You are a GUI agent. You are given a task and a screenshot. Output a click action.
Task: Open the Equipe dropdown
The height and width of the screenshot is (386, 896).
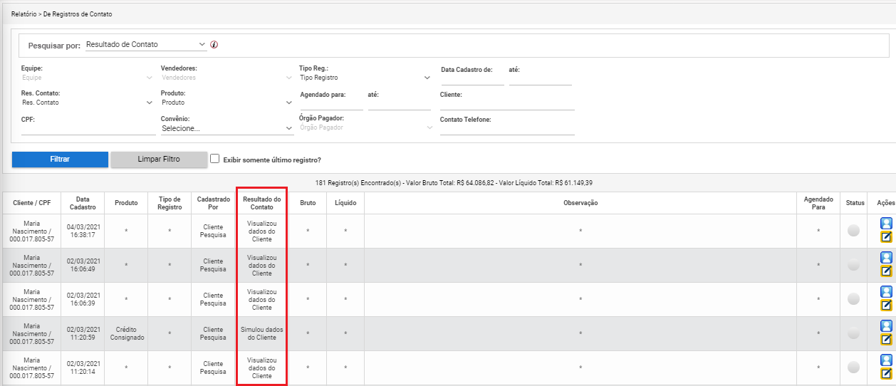point(87,78)
